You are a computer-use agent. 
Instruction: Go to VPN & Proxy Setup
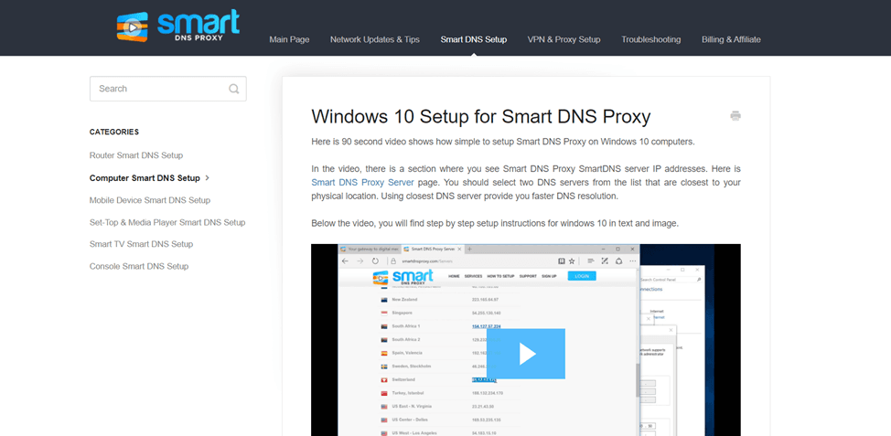click(x=564, y=39)
